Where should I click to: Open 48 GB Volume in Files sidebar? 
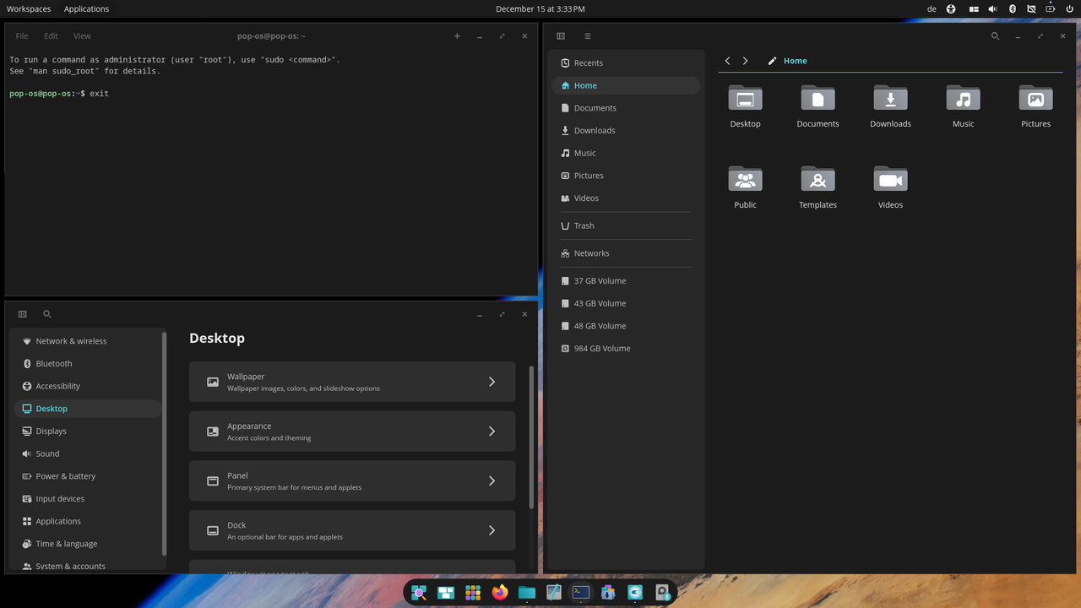tap(626, 326)
